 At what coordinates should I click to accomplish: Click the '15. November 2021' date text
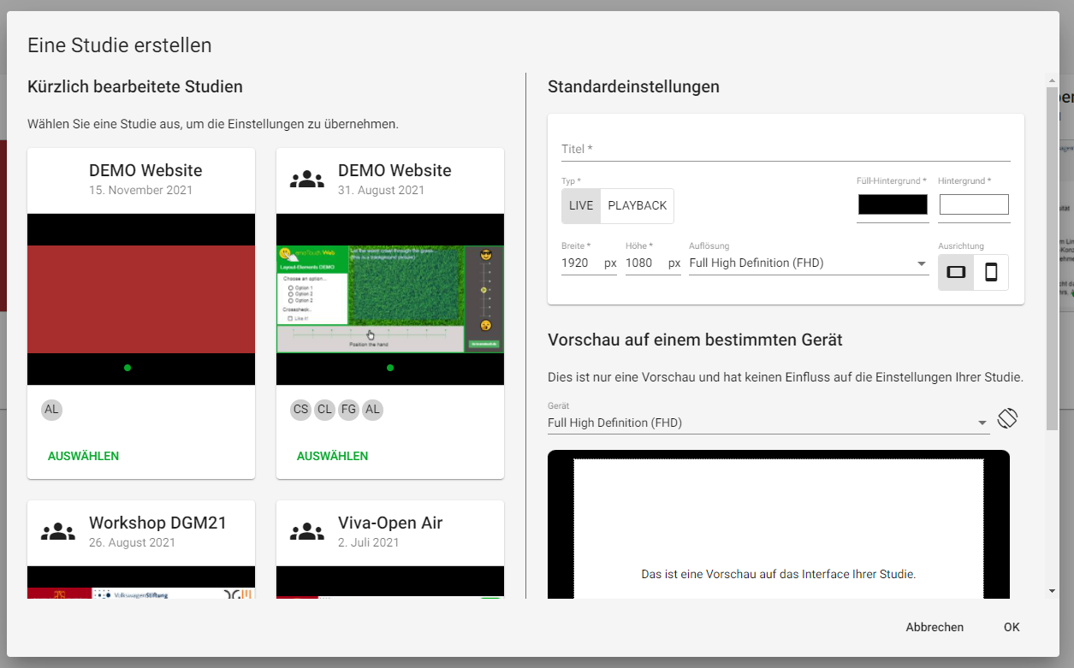141,191
